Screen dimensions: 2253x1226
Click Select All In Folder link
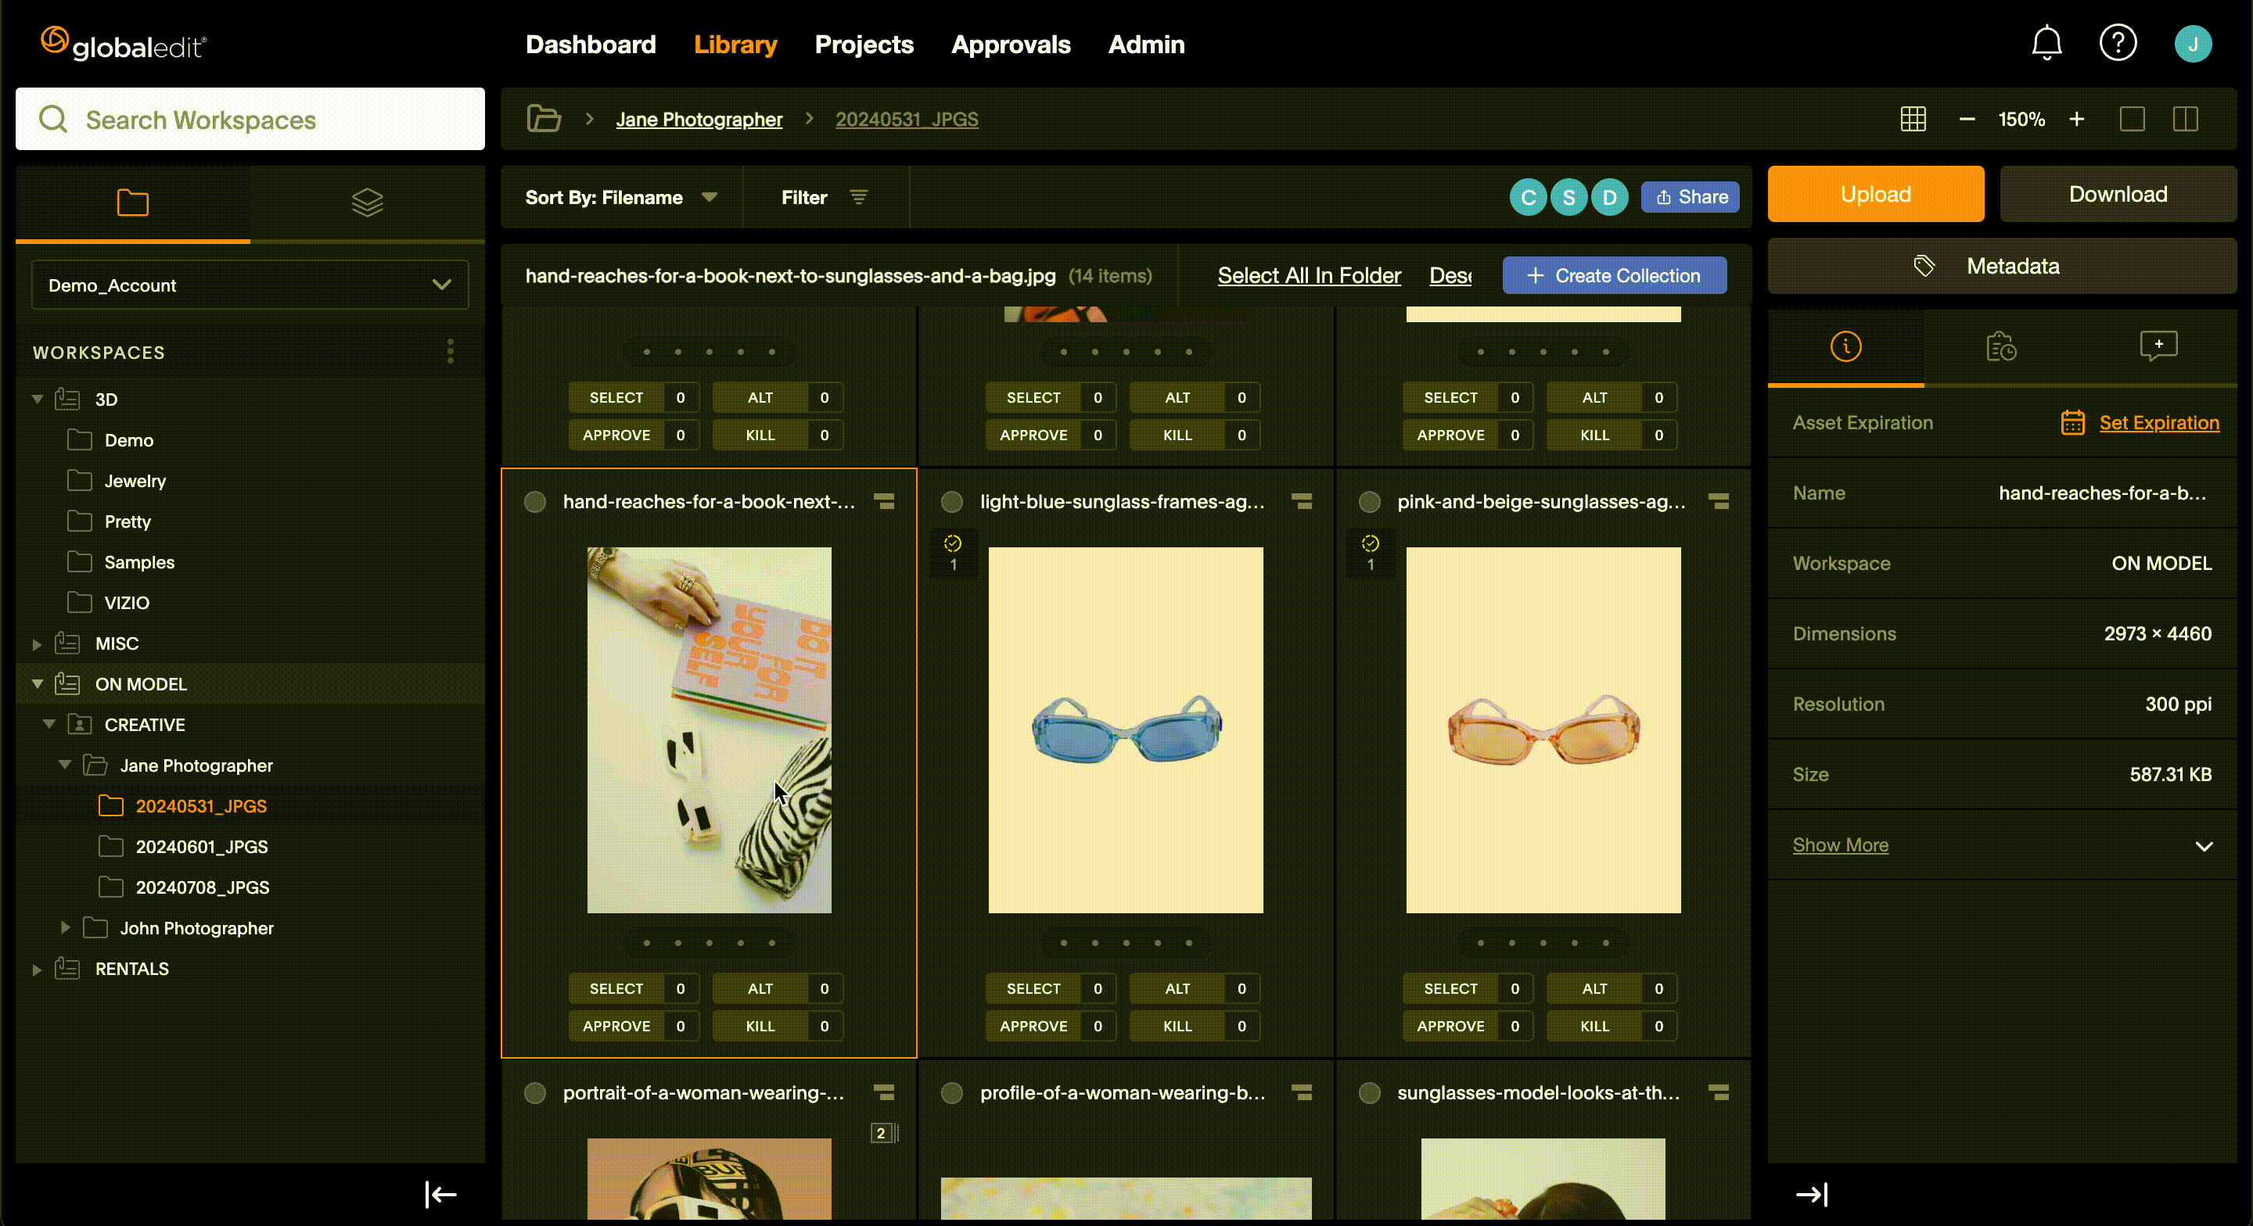1309,275
